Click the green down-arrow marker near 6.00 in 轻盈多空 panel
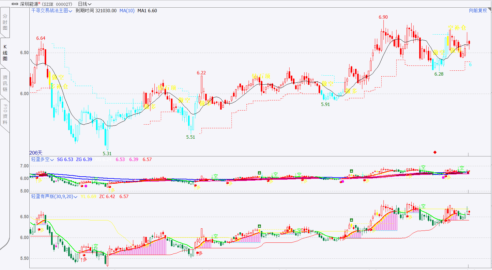This screenshot has width=492, height=270. click(x=259, y=173)
